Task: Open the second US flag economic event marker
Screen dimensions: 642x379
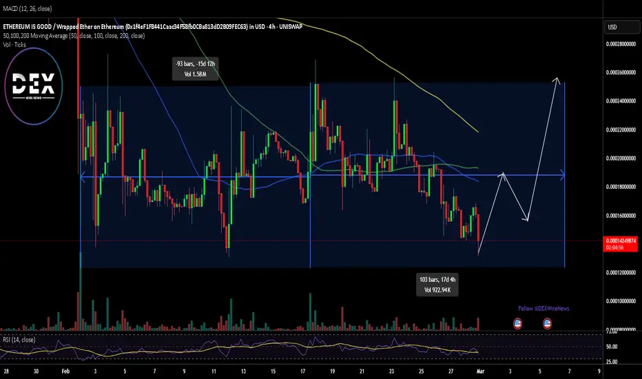Action: (547, 324)
